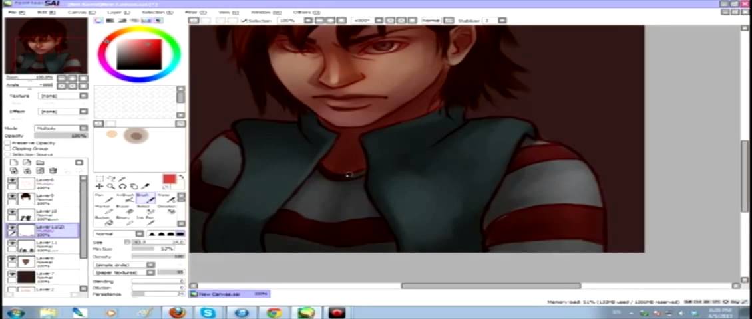Select the Brush tool
The image size is (752, 319).
[x=145, y=198]
